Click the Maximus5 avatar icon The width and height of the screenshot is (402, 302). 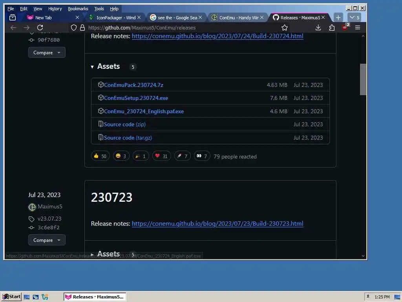click(x=32, y=207)
